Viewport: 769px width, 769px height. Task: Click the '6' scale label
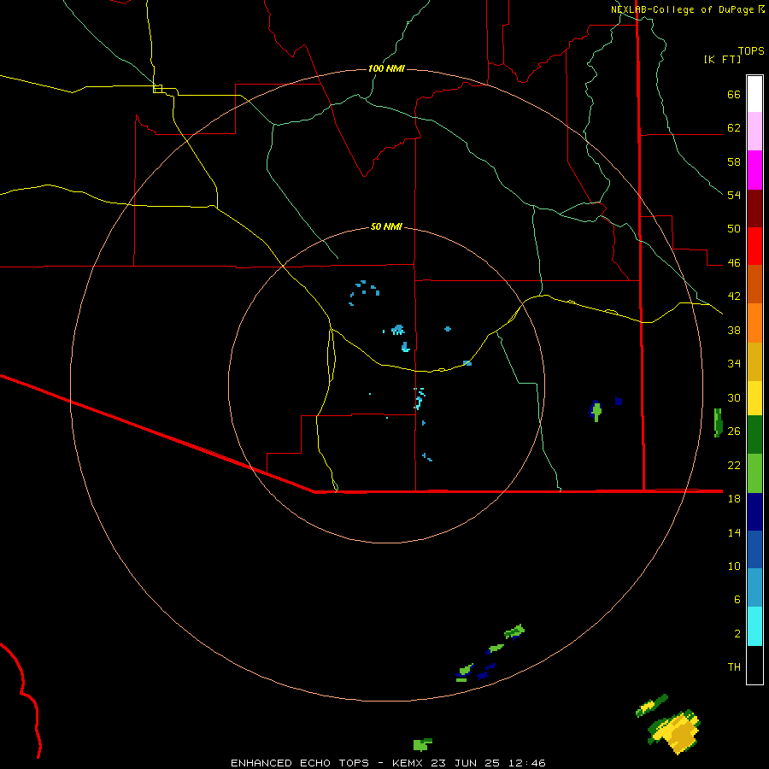tap(737, 600)
